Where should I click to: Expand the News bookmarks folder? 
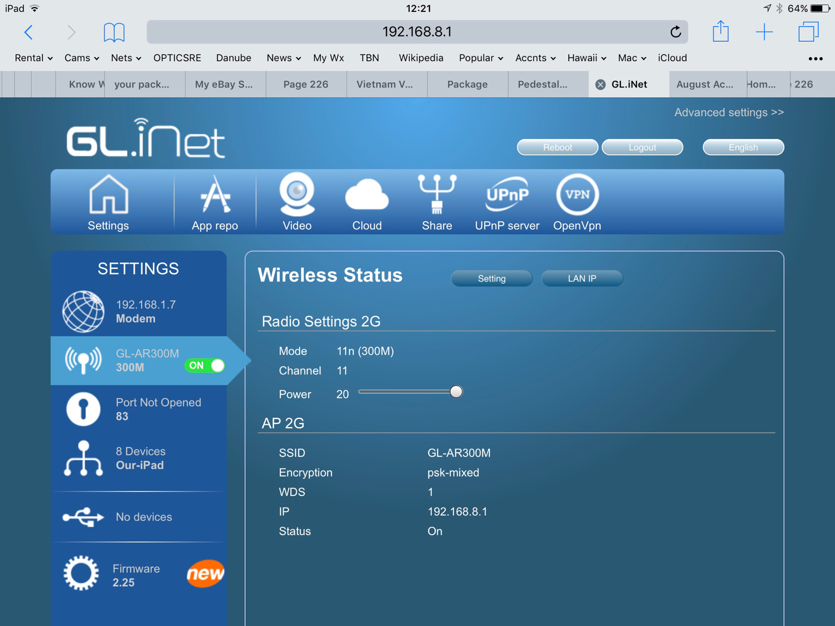[x=284, y=58]
